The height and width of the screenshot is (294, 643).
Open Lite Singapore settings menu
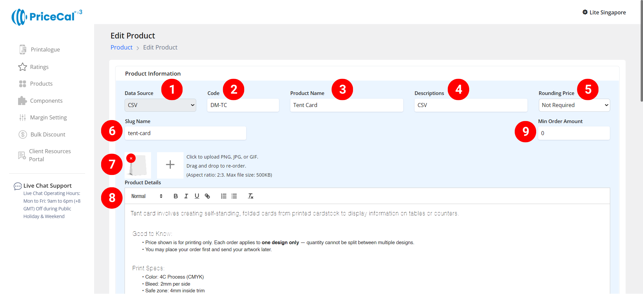pos(604,12)
